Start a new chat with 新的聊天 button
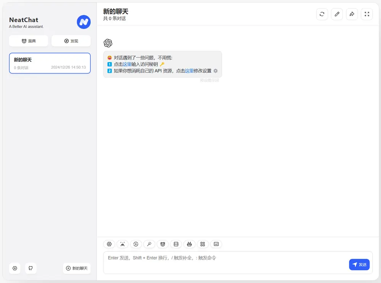381x283 pixels. (76, 268)
